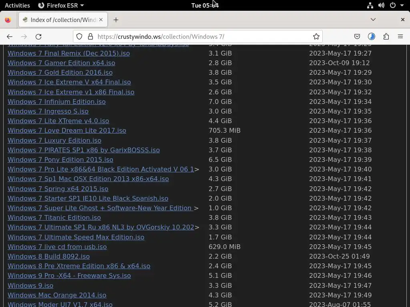Expand the system menu arrow

[x=402, y=5]
